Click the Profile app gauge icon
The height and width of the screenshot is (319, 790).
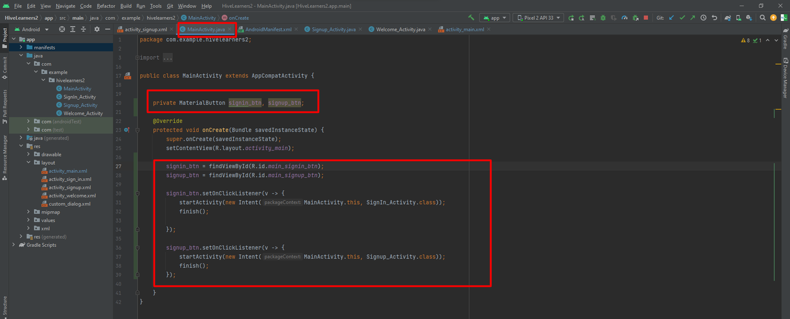coord(624,18)
